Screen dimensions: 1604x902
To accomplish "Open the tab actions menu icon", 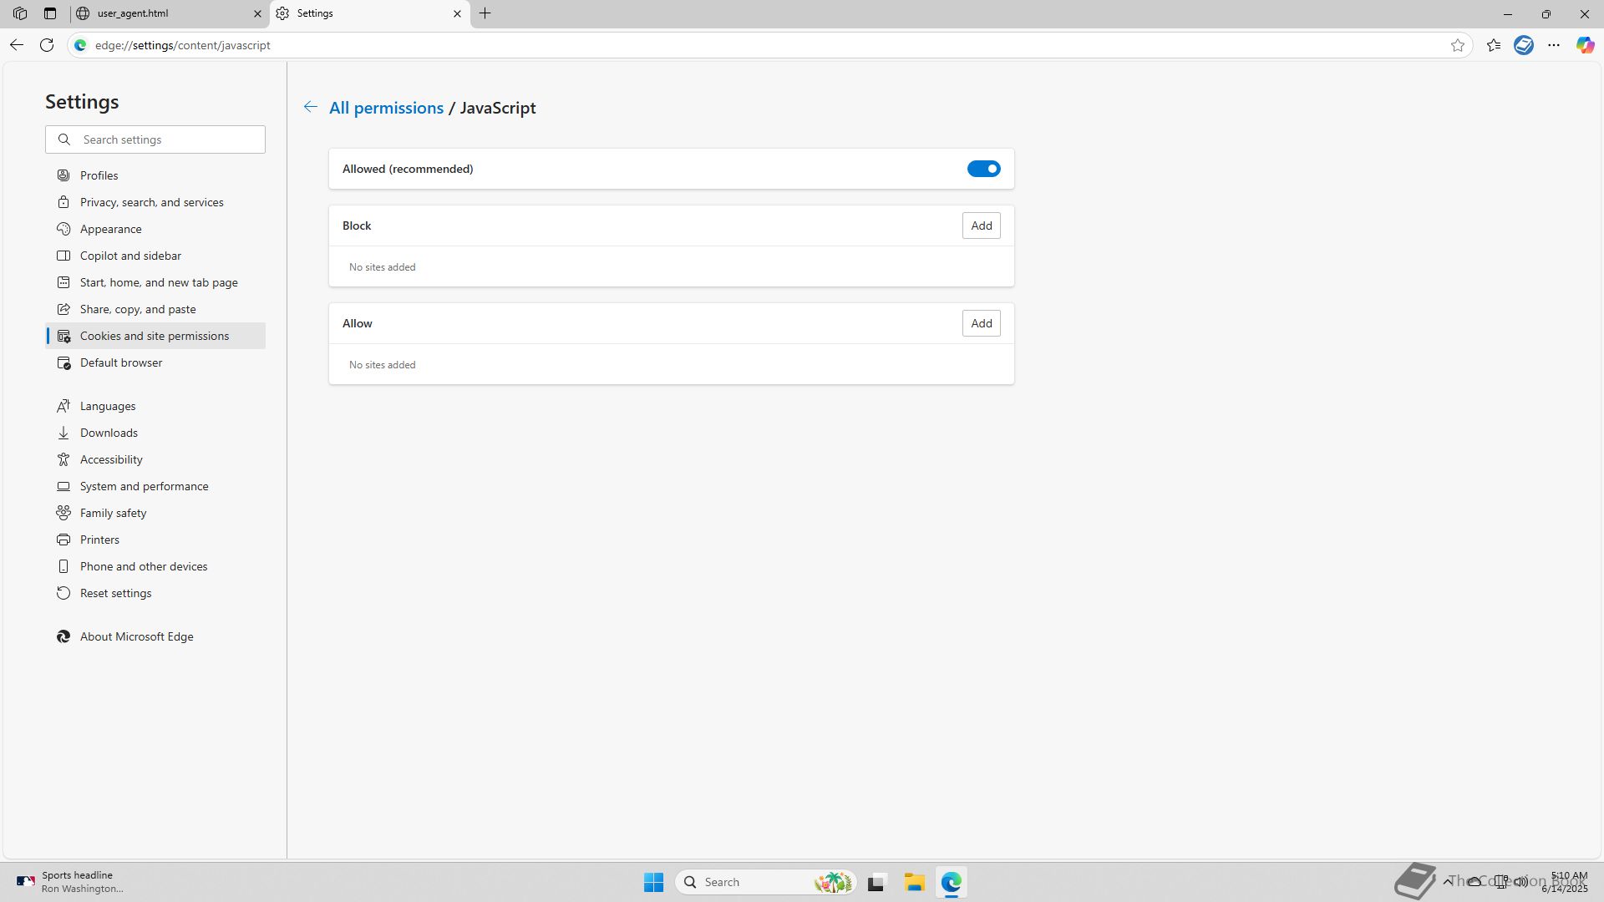I will 50,13.
